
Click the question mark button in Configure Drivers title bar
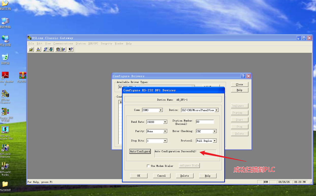click(243, 76)
